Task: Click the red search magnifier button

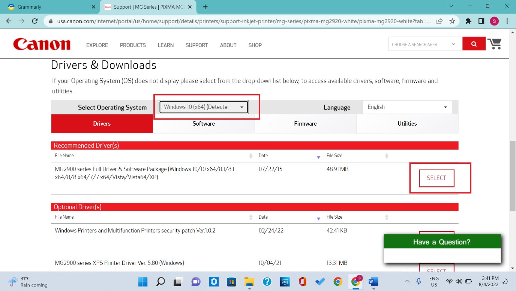Action: click(474, 43)
